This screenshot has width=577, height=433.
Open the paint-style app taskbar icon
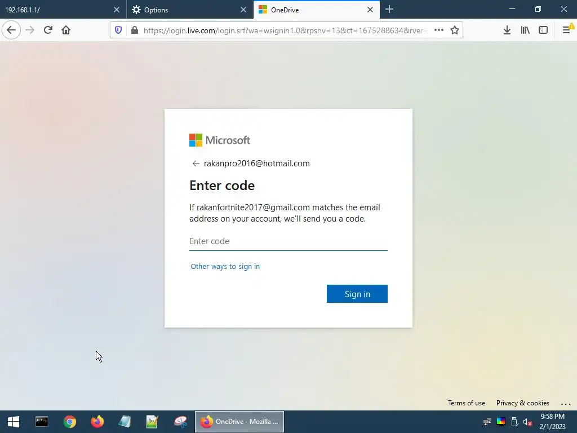tap(180, 422)
